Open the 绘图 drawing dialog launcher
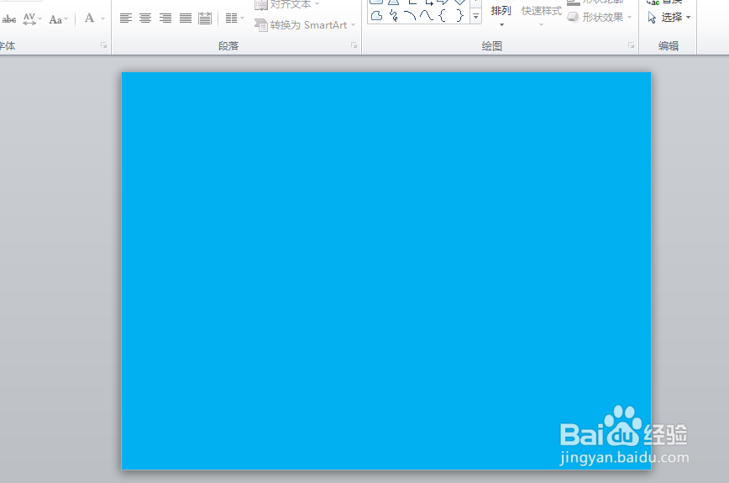 pos(631,45)
